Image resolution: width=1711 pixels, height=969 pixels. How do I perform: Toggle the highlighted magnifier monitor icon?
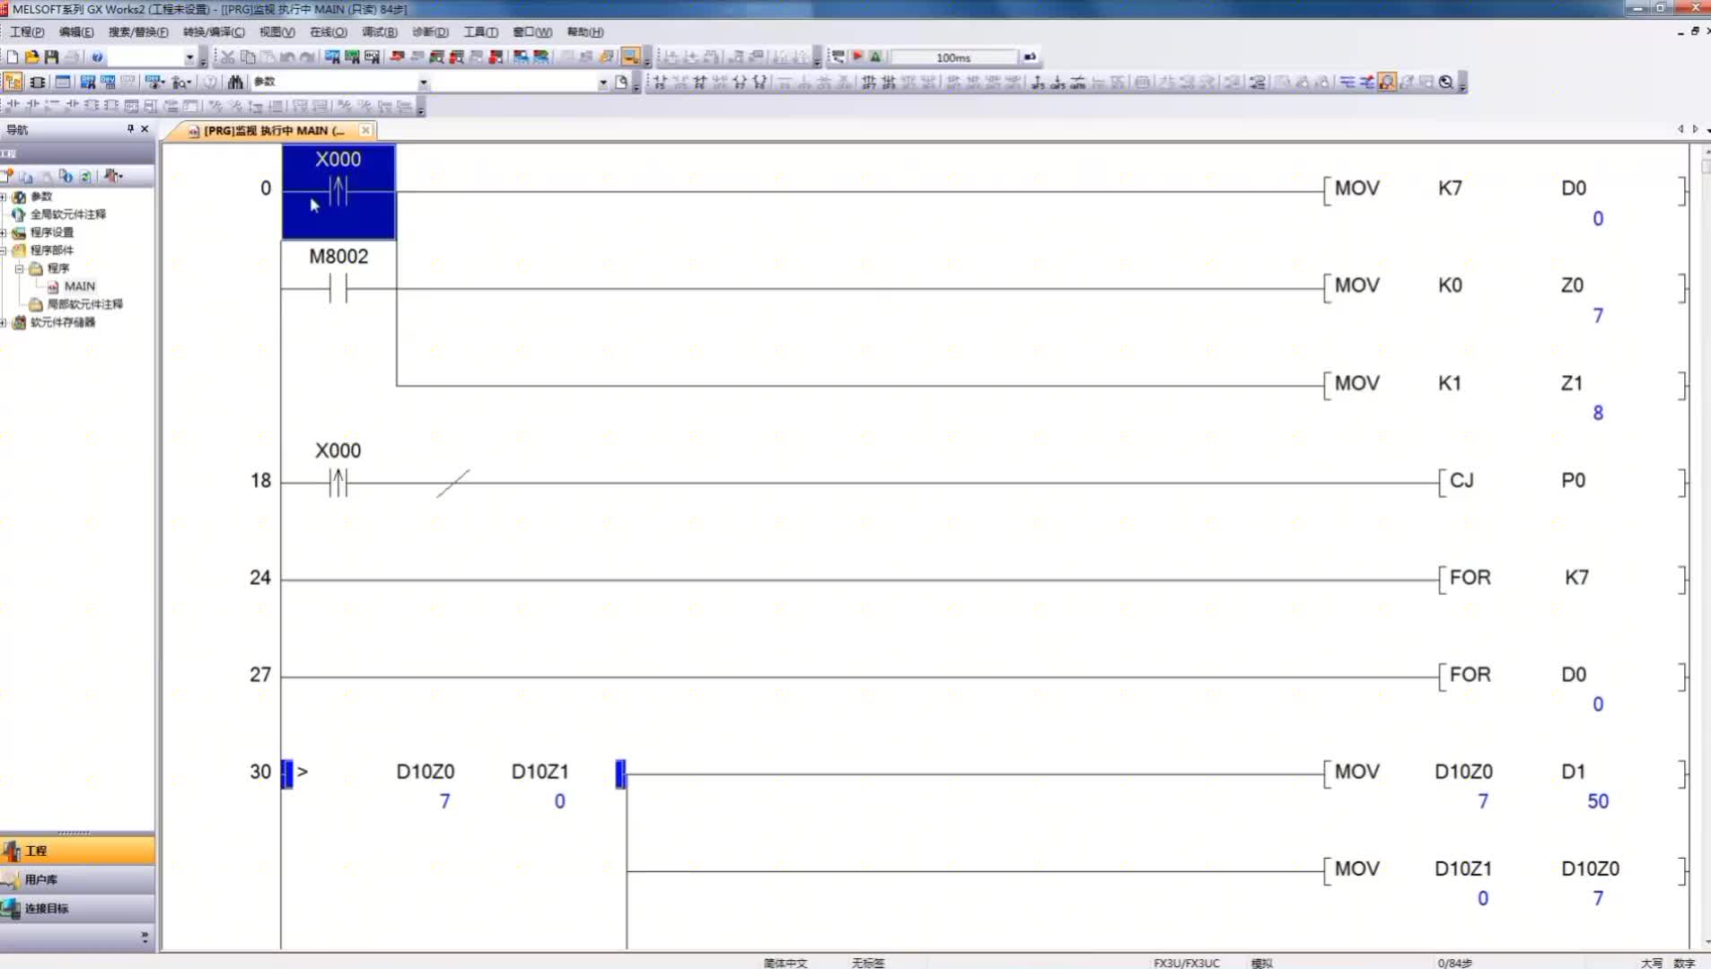pos(1387,82)
